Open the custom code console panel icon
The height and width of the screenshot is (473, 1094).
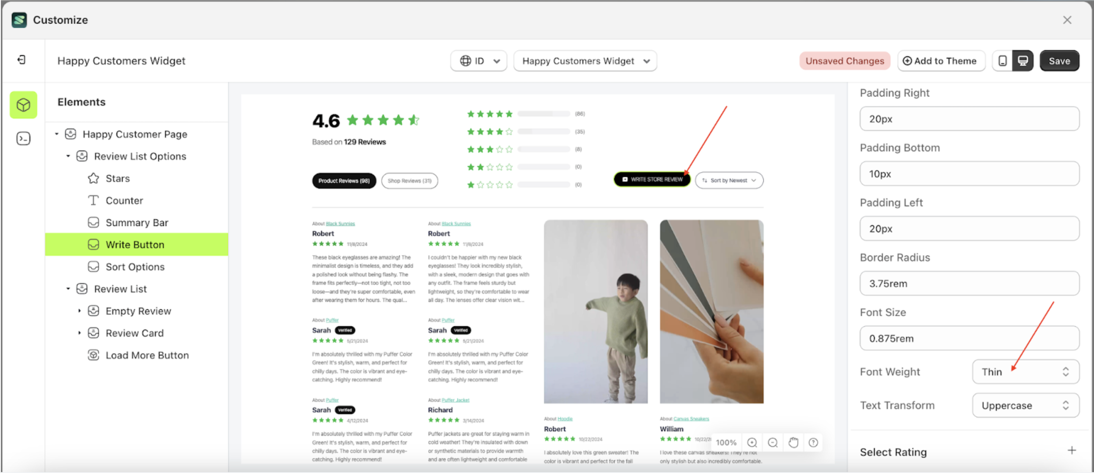click(x=23, y=138)
